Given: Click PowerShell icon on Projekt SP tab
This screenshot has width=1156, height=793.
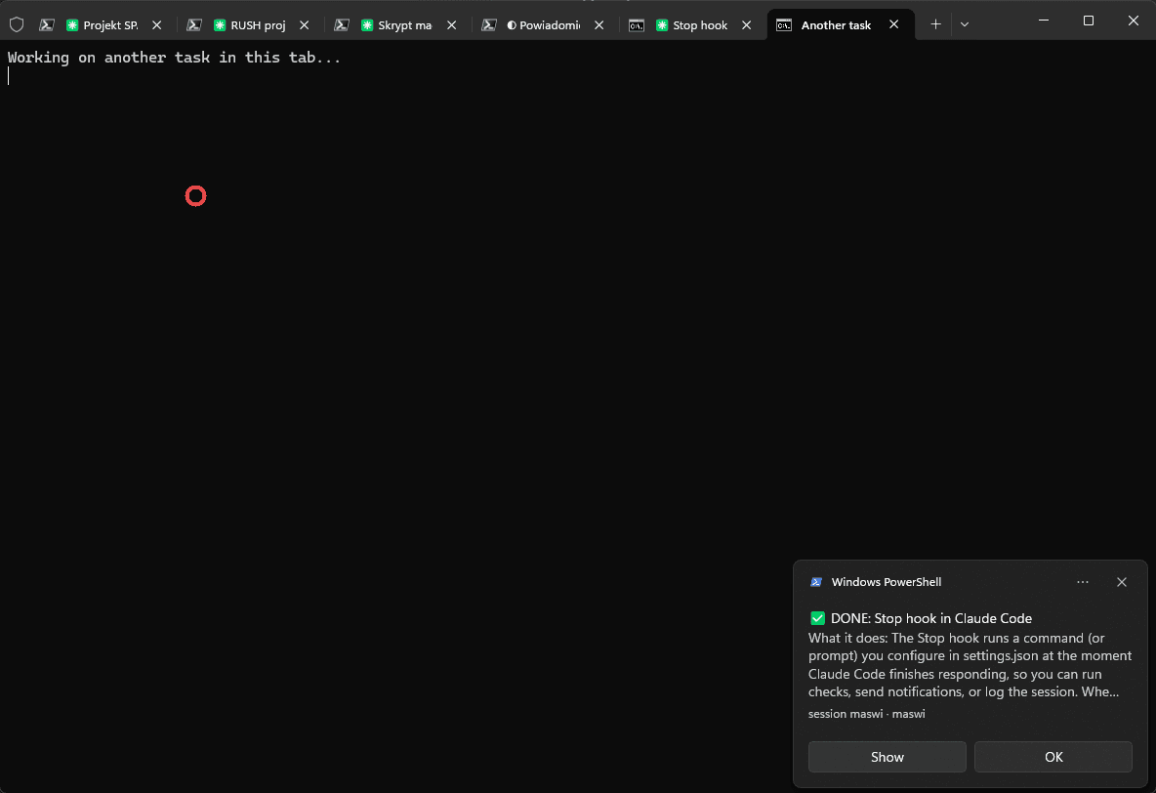Looking at the screenshot, I should (47, 25).
